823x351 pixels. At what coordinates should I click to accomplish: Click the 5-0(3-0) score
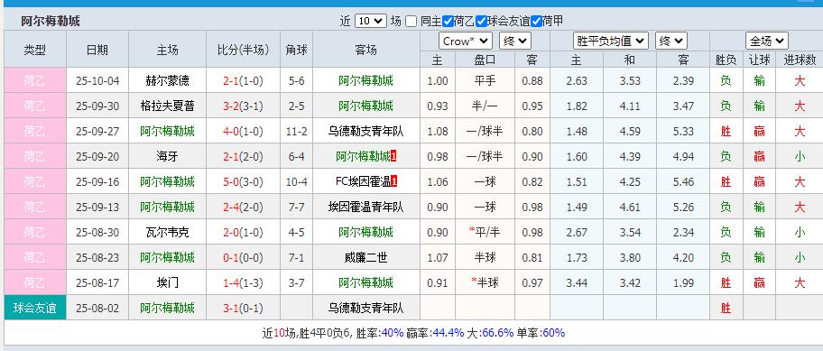pyautogui.click(x=243, y=181)
